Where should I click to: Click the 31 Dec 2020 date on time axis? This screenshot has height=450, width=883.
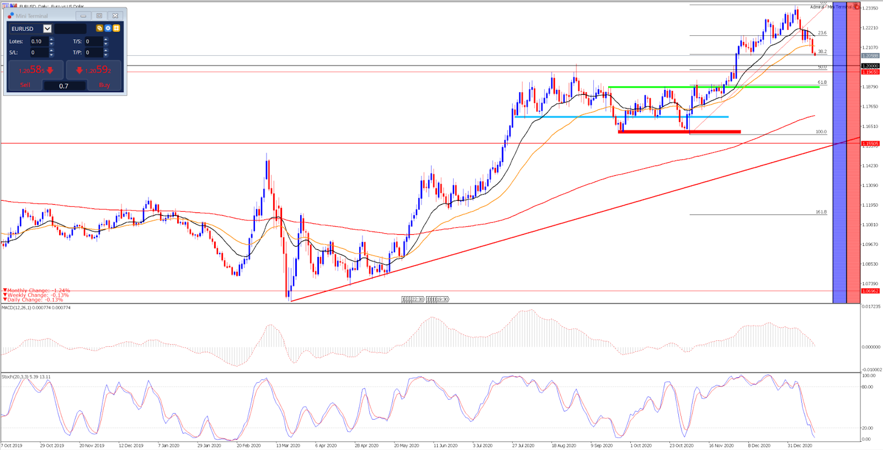[x=800, y=446]
